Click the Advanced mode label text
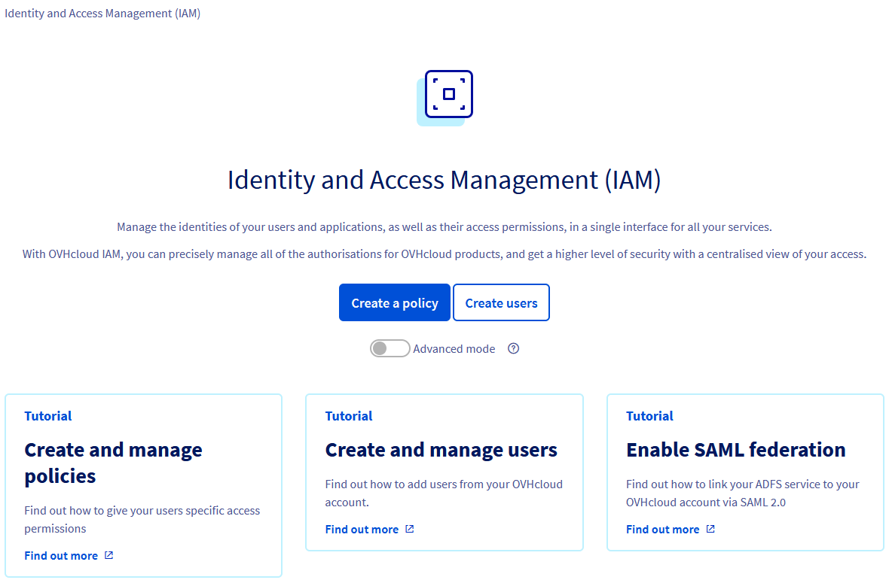The width and height of the screenshot is (889, 583). click(454, 348)
